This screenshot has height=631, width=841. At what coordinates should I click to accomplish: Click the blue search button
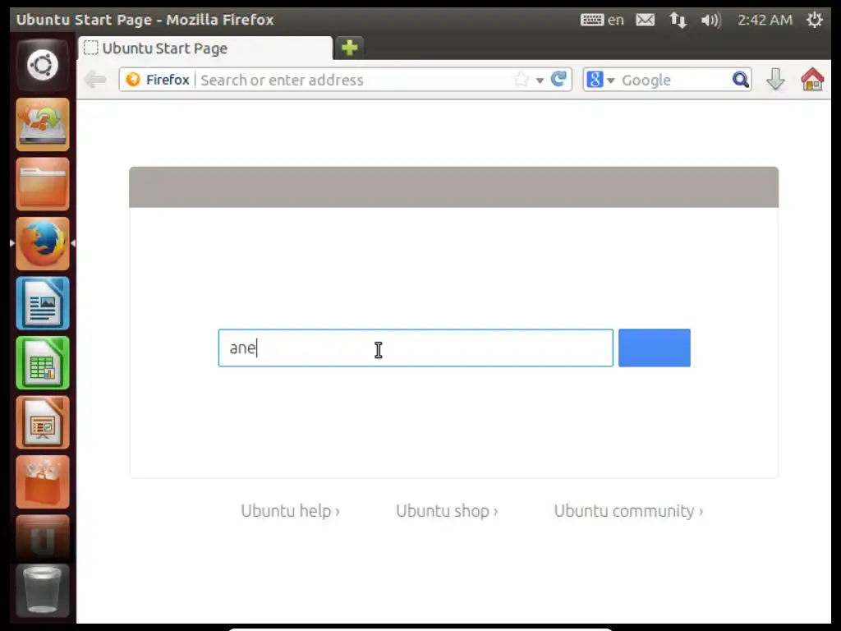pyautogui.click(x=655, y=348)
